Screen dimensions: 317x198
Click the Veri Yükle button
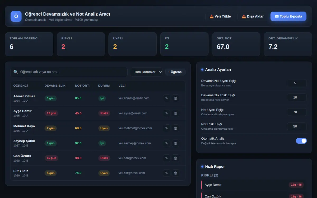click(x=220, y=16)
